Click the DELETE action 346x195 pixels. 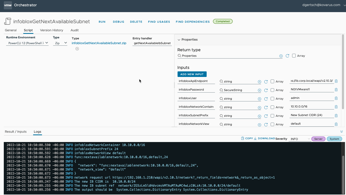136,22
